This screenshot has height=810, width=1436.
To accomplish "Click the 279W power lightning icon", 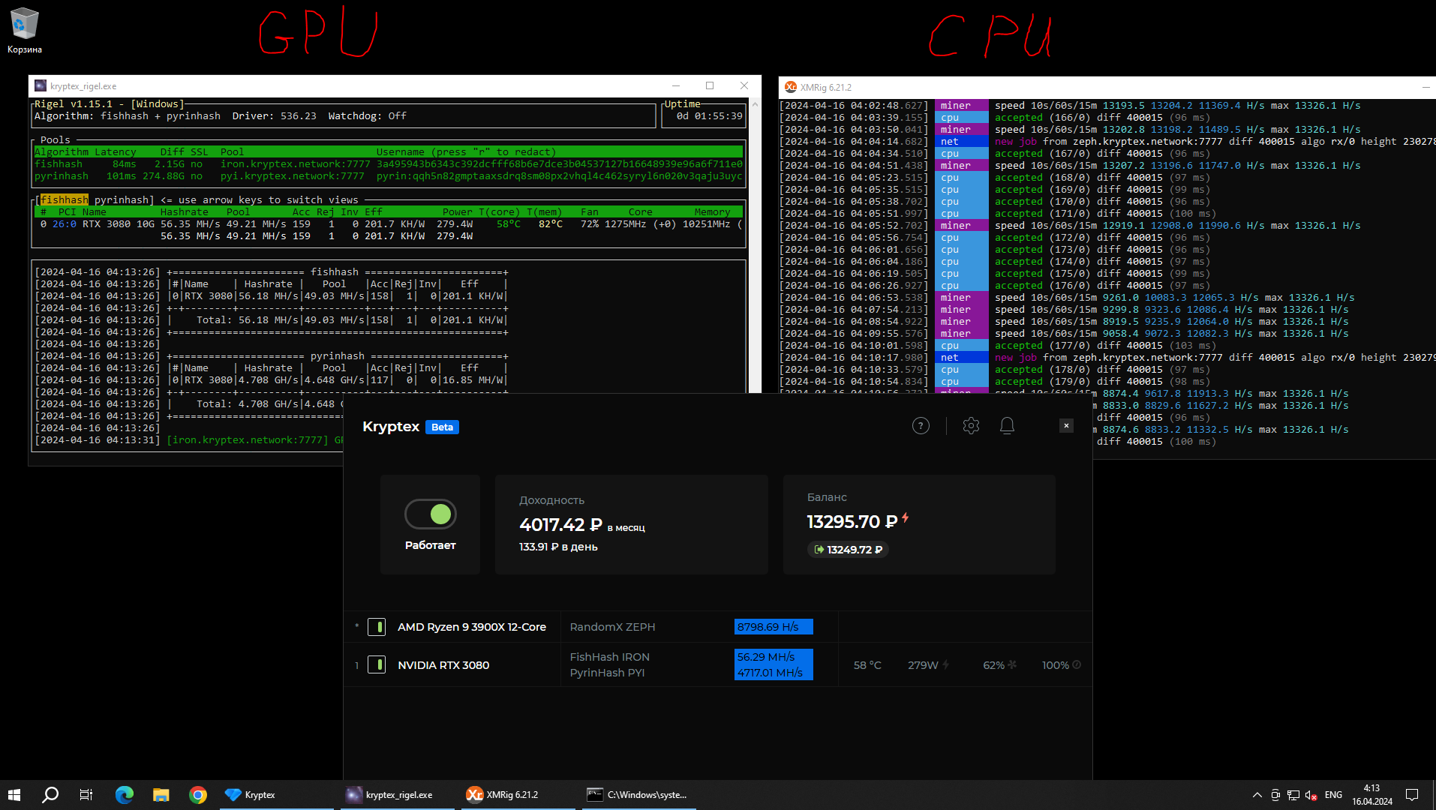I will [945, 664].
